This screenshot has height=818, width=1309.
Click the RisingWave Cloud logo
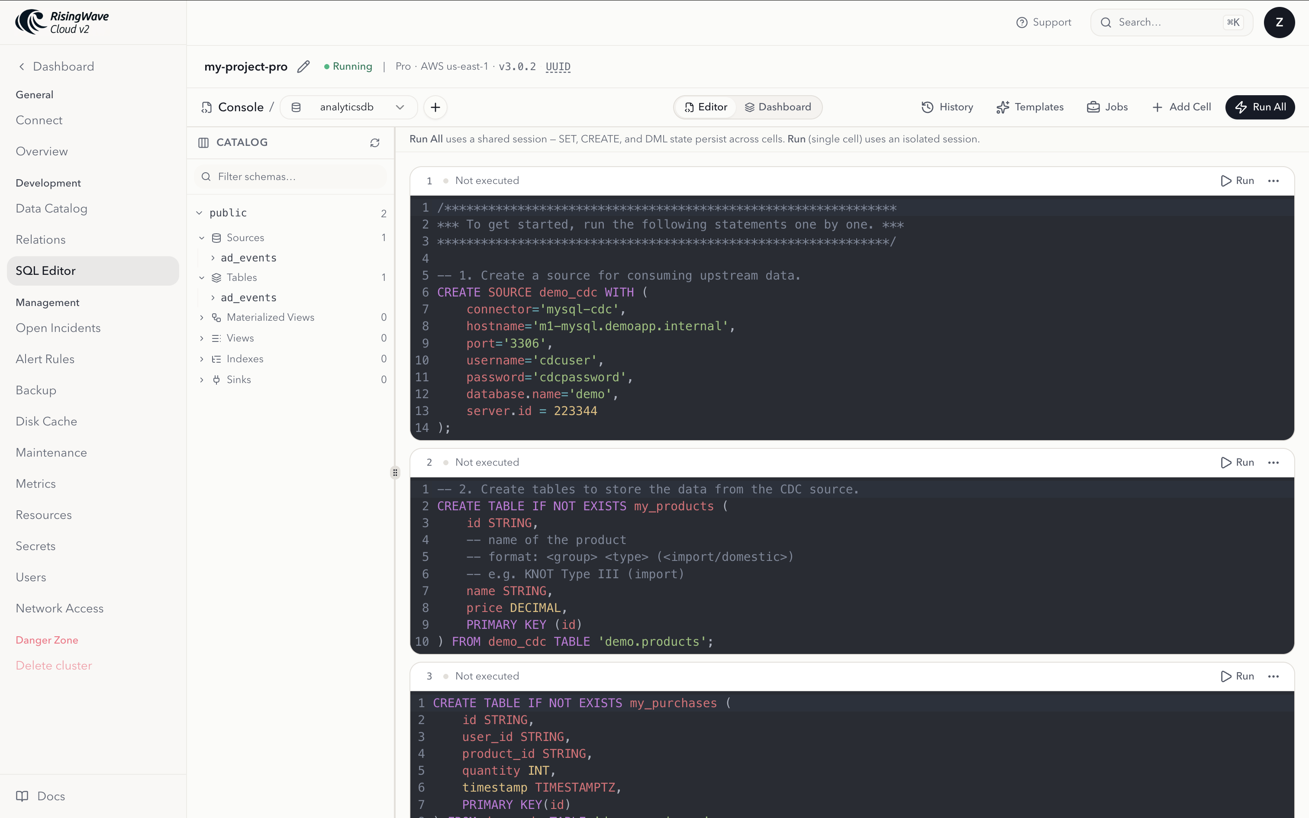coord(62,22)
